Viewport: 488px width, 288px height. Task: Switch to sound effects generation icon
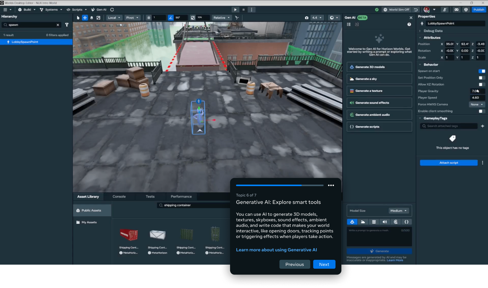tap(385, 222)
